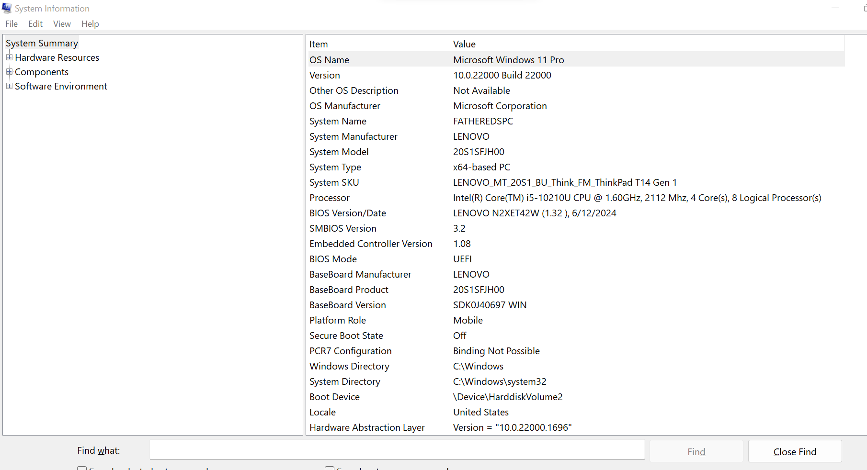The height and width of the screenshot is (470, 867).
Task: Click the Platform Role value Mobile
Action: 468,320
